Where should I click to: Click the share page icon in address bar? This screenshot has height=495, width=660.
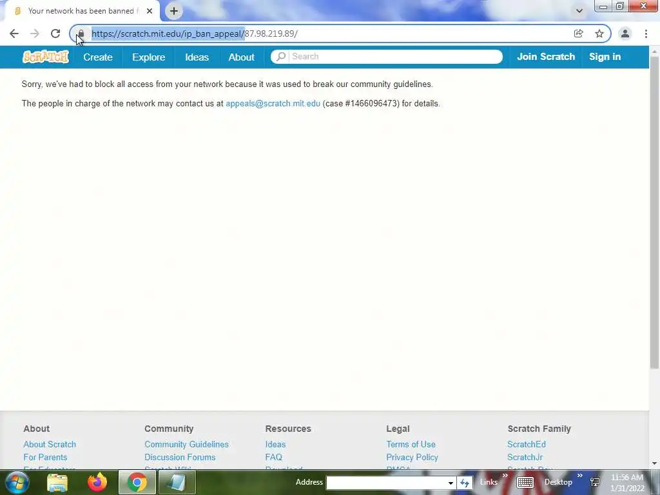tap(578, 34)
